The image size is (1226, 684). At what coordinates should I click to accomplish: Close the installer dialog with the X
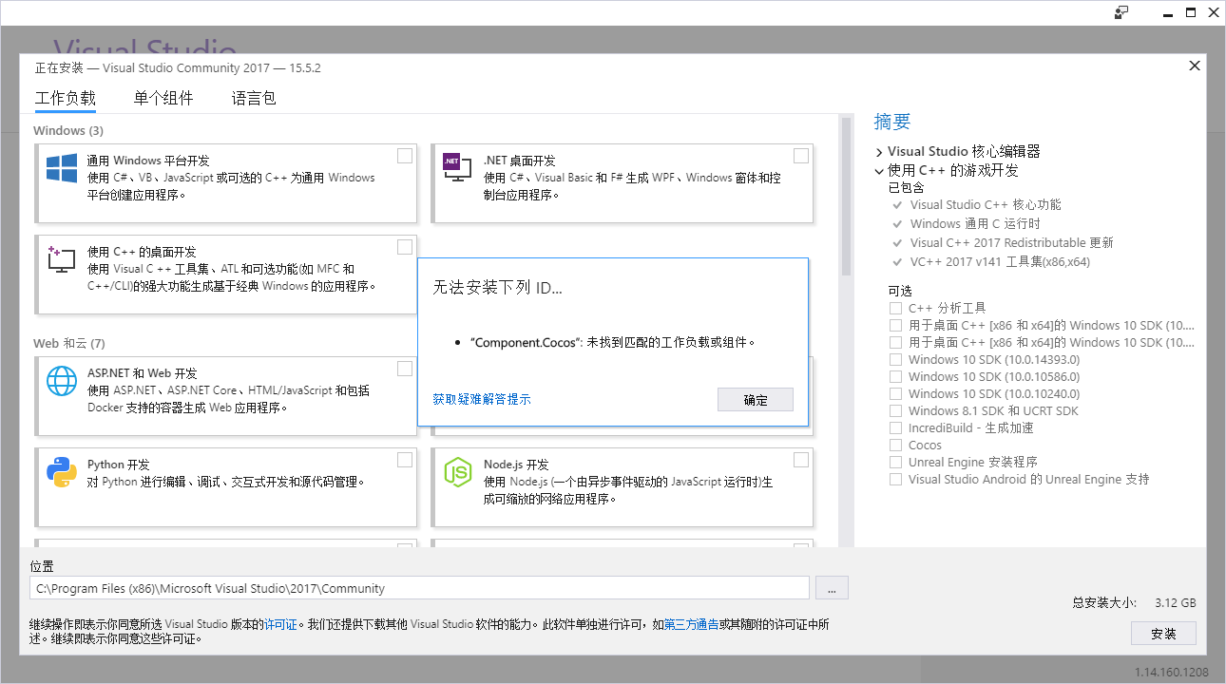[x=1195, y=66]
